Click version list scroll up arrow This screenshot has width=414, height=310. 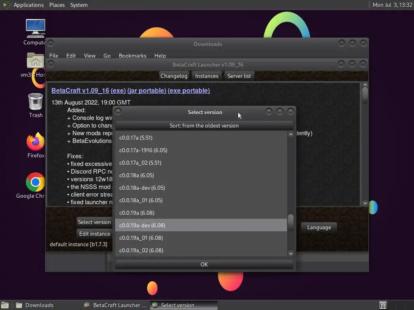click(x=291, y=134)
